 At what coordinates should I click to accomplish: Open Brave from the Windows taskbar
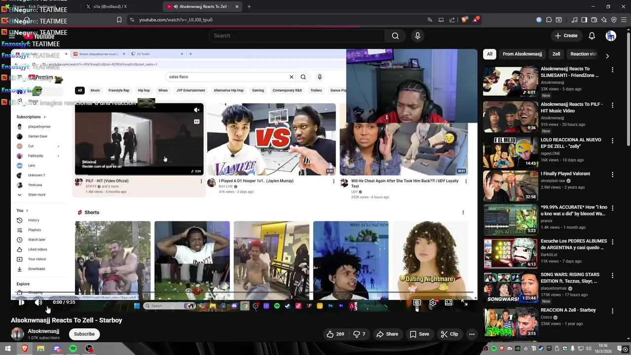click(25, 349)
